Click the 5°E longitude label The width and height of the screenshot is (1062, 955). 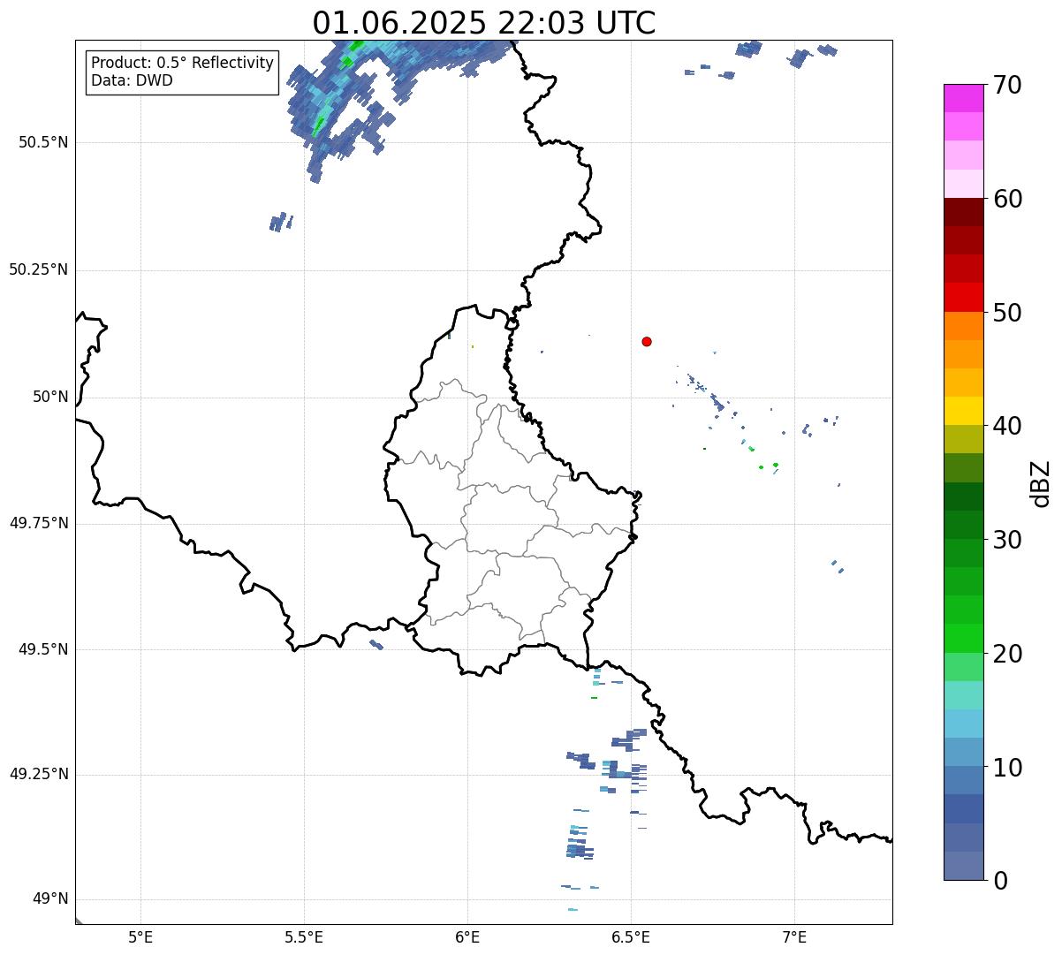[140, 936]
